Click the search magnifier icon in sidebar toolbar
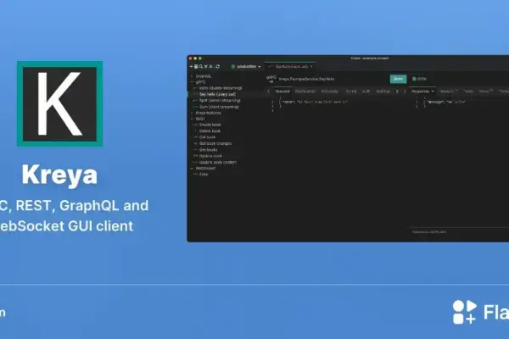This screenshot has width=509, height=339. click(x=201, y=66)
